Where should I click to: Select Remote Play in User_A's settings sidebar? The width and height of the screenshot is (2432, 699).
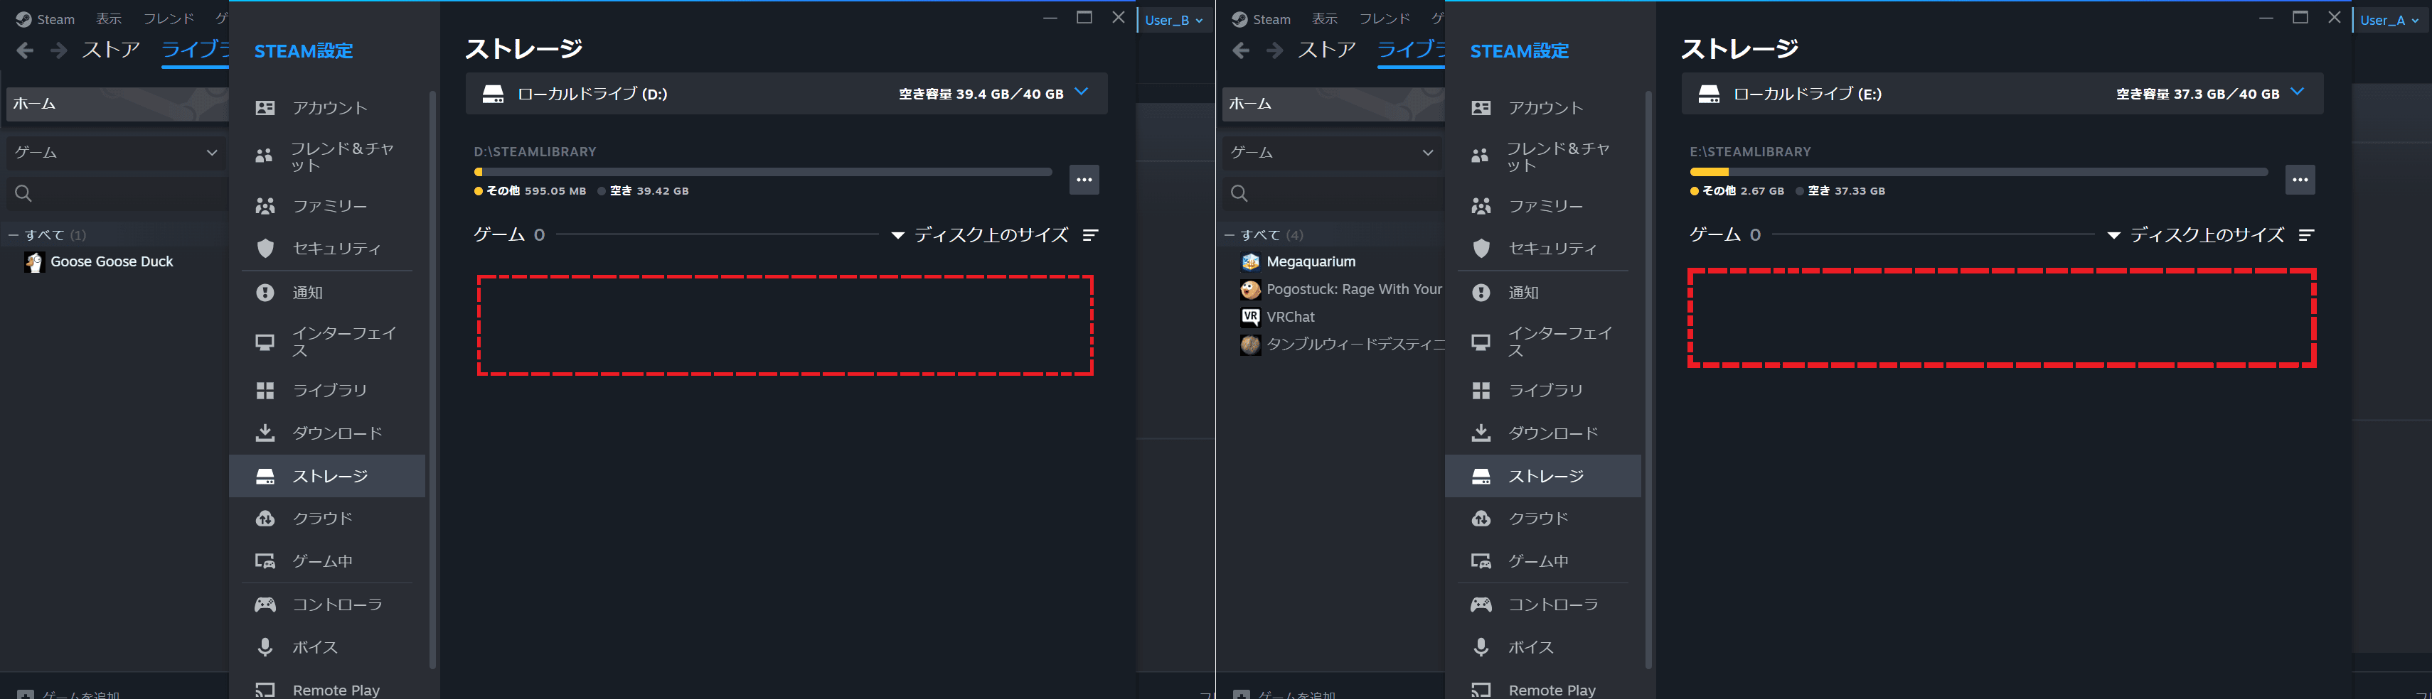(x=1542, y=690)
